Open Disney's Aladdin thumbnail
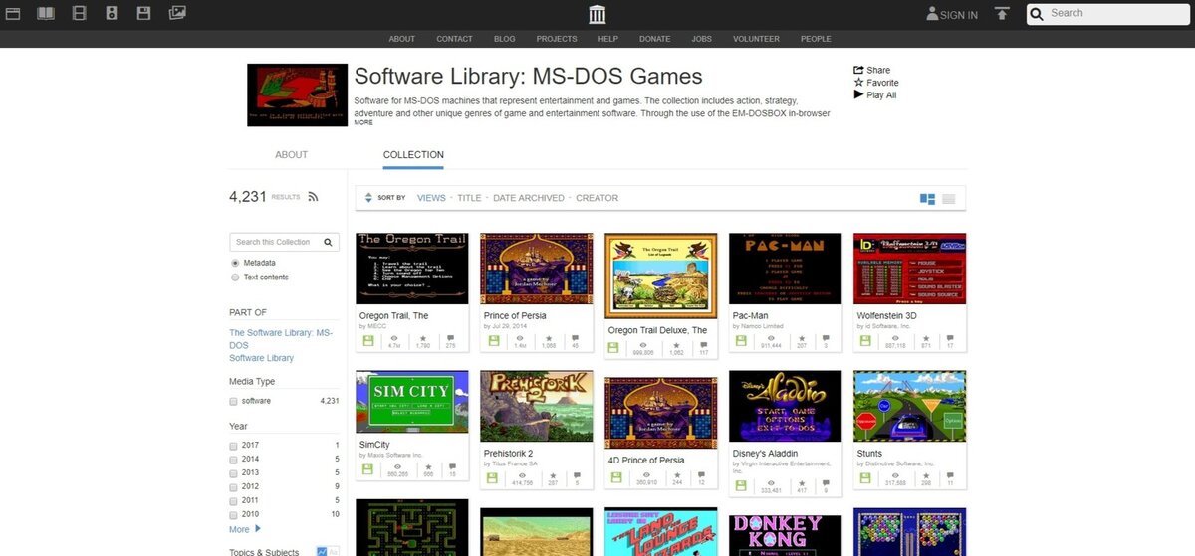The height and width of the screenshot is (556, 1195). pyautogui.click(x=785, y=406)
